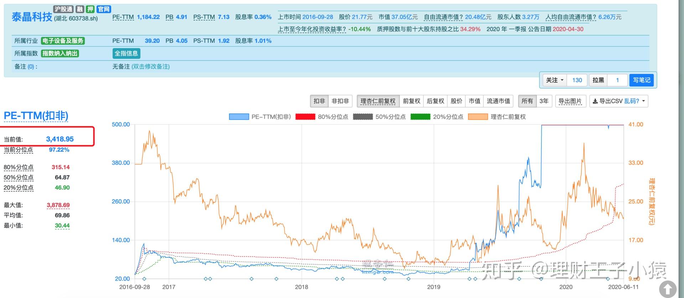Click the pledge ratio value 34.29%
The height and width of the screenshot is (298, 684).
[x=470, y=29]
